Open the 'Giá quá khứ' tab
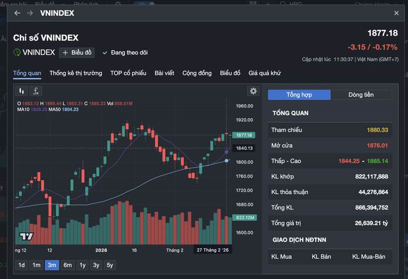 tap(265, 73)
